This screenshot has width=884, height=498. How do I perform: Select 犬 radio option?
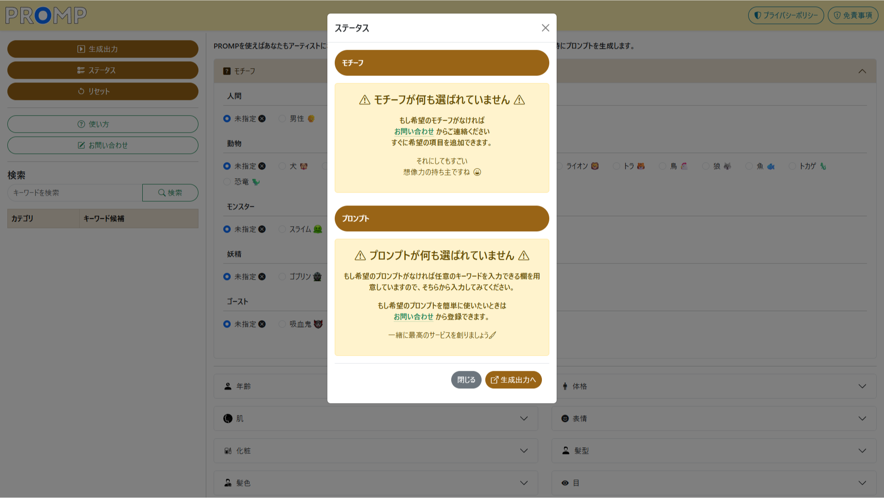pos(282,166)
